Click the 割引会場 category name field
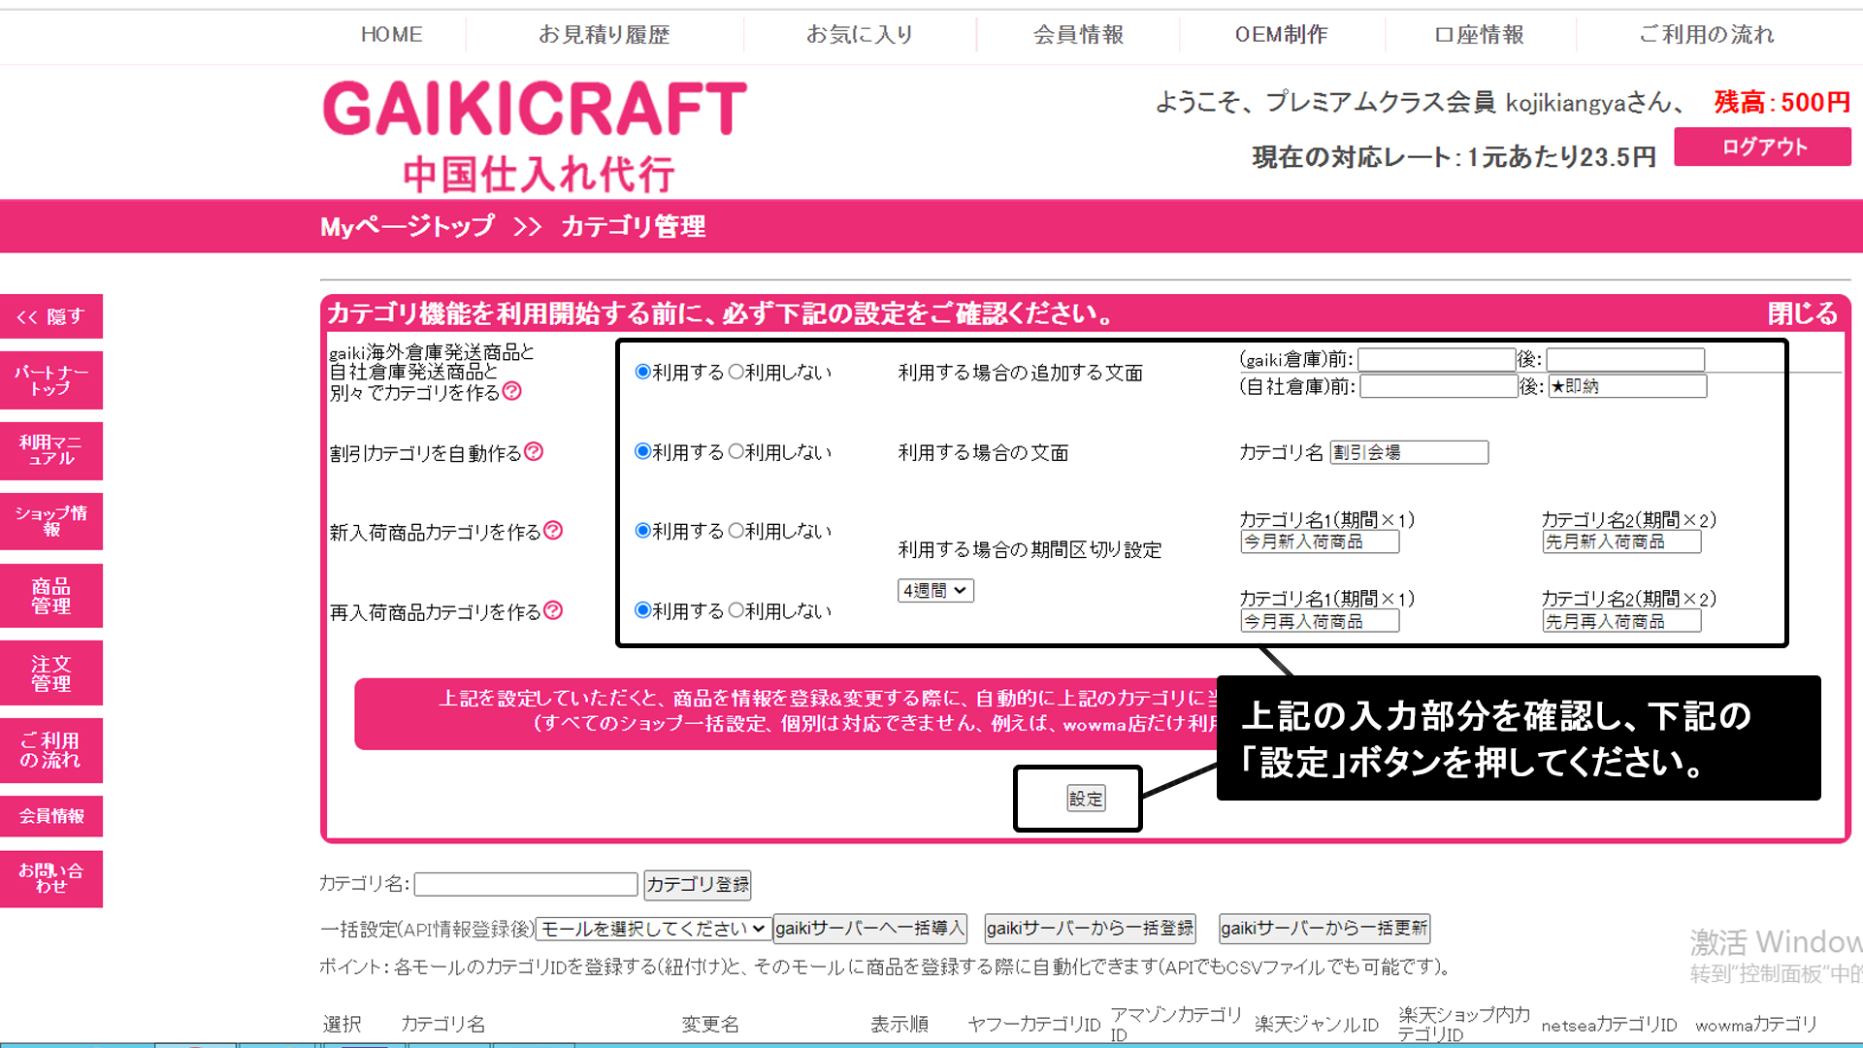Viewport: 1863px width, 1048px height. coord(1408,452)
